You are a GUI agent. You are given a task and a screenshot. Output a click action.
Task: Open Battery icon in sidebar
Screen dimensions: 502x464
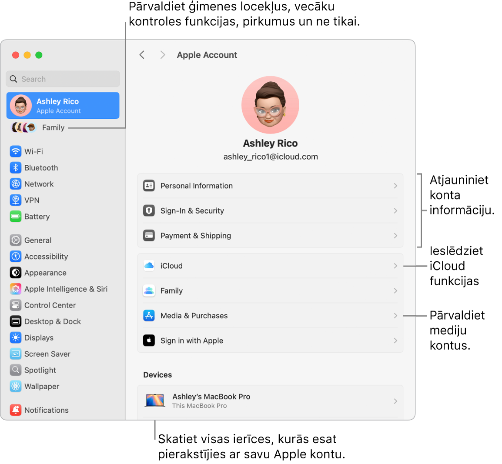pyautogui.click(x=15, y=217)
